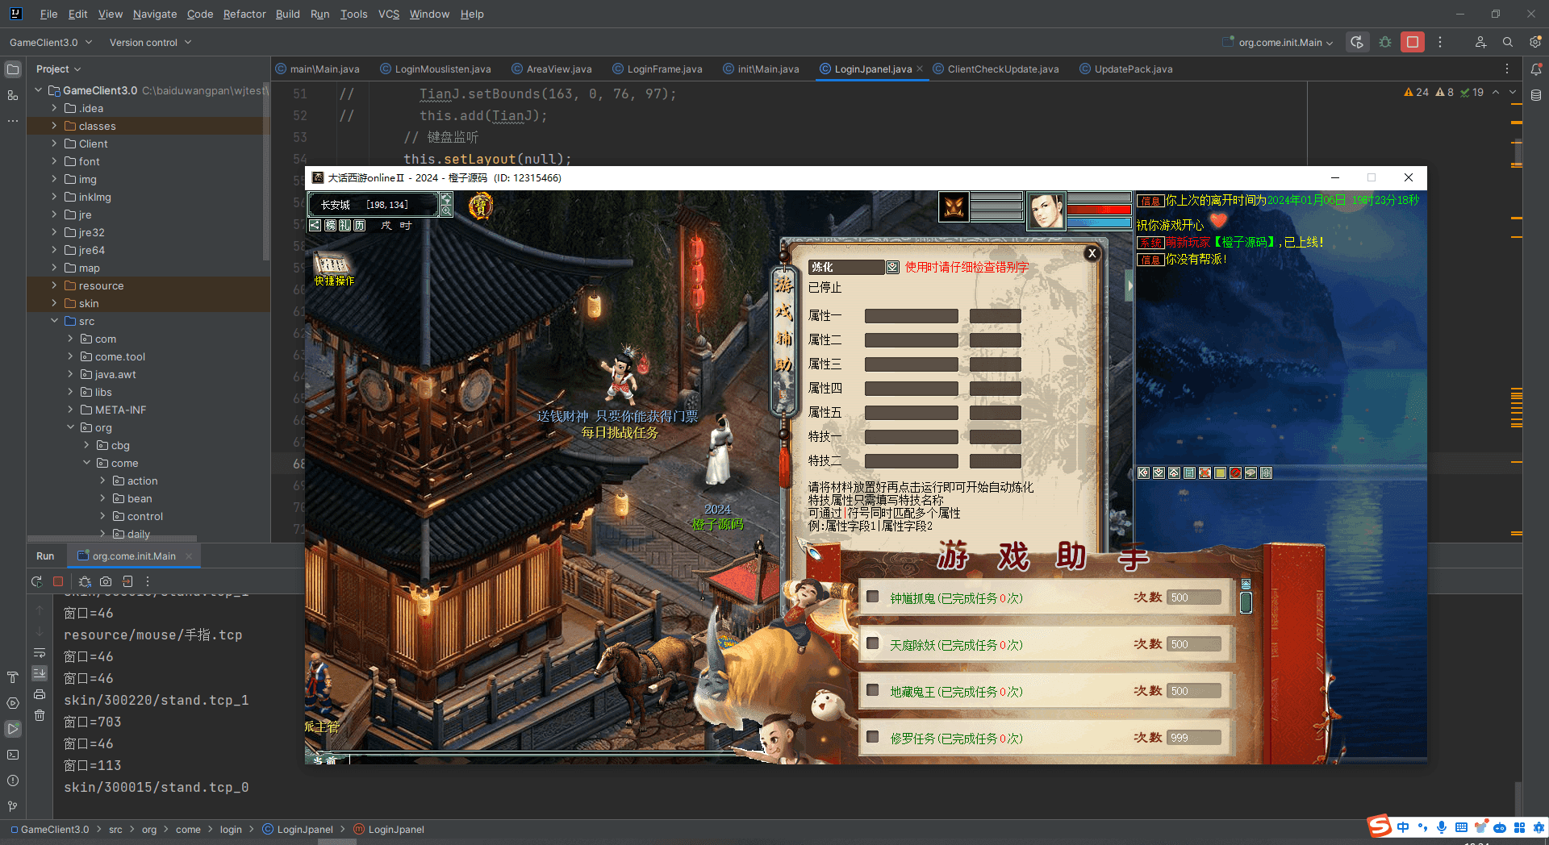Click the Debug bug icon in toolbar
Image resolution: width=1549 pixels, height=845 pixels.
[x=1385, y=42]
